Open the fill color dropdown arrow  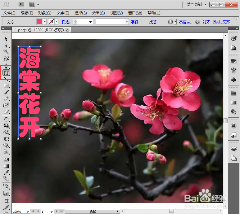[x=45, y=22]
